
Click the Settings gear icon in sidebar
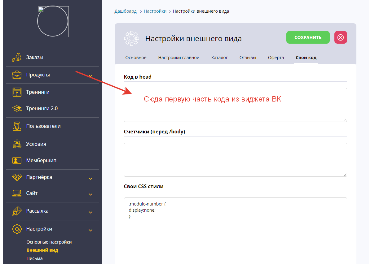tap(17, 229)
